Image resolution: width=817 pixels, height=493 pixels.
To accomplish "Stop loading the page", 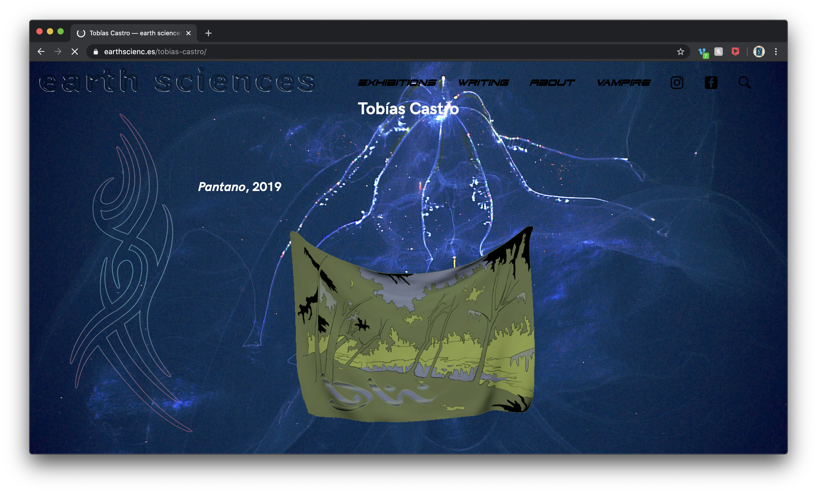I will point(75,52).
